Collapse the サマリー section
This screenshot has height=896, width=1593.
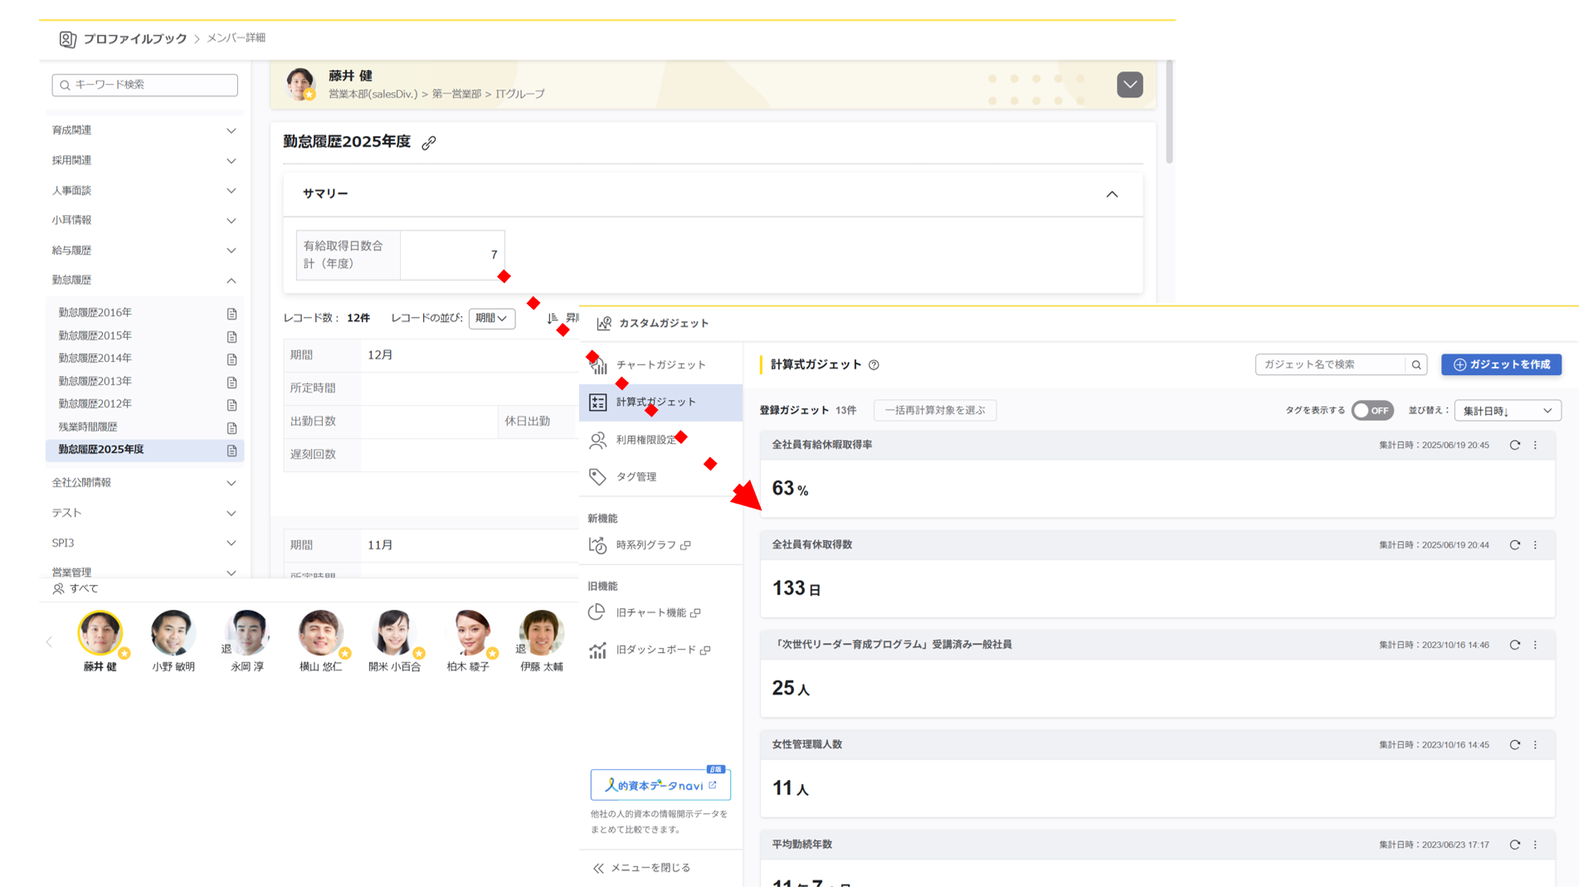click(1112, 194)
